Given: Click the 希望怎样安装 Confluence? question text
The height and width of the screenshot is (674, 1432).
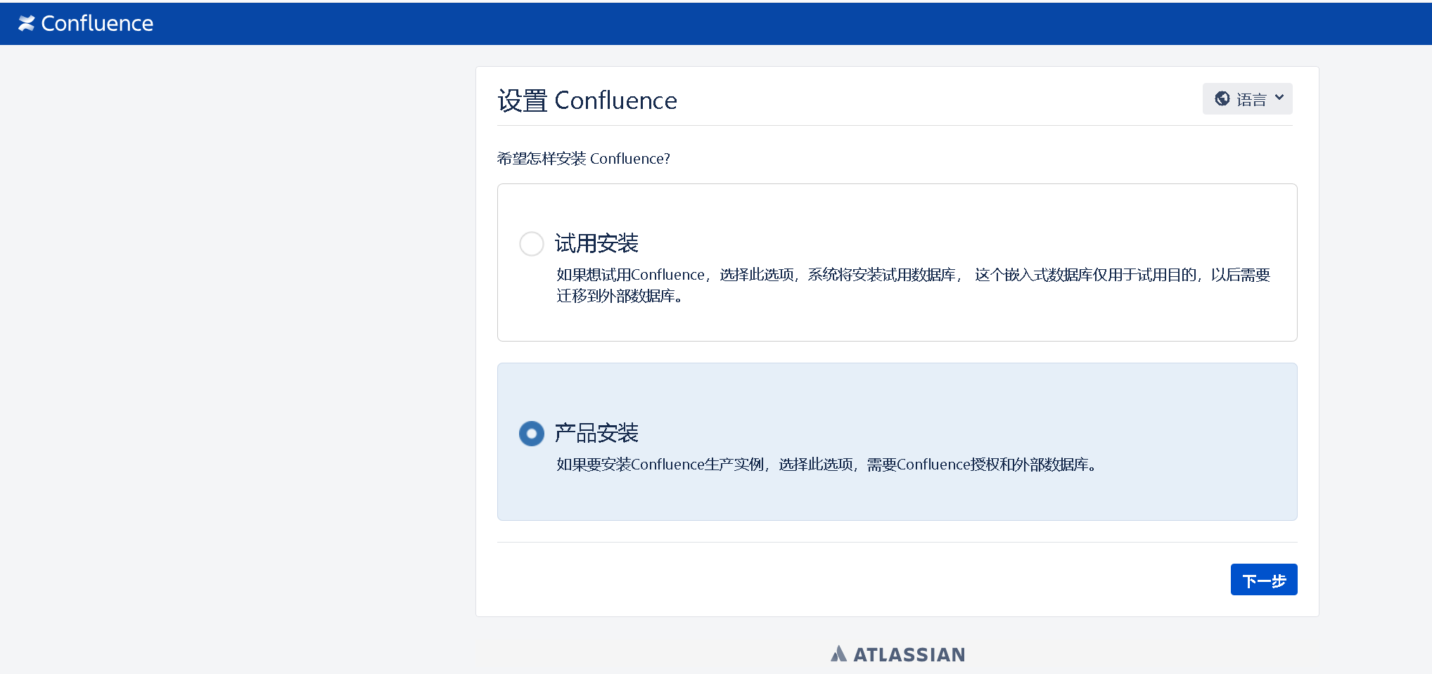Looking at the screenshot, I should click(x=583, y=159).
